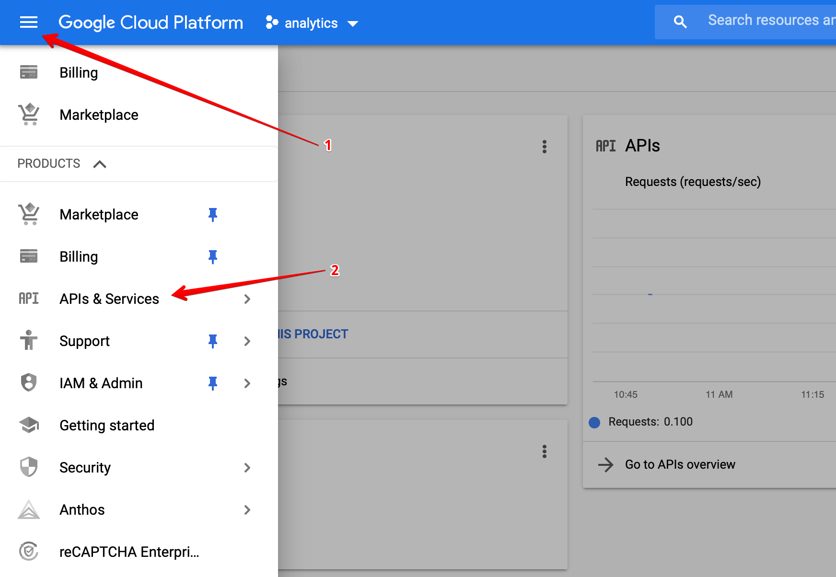This screenshot has height=577, width=836.
Task: Open the Anthos menu item
Action: 82,509
